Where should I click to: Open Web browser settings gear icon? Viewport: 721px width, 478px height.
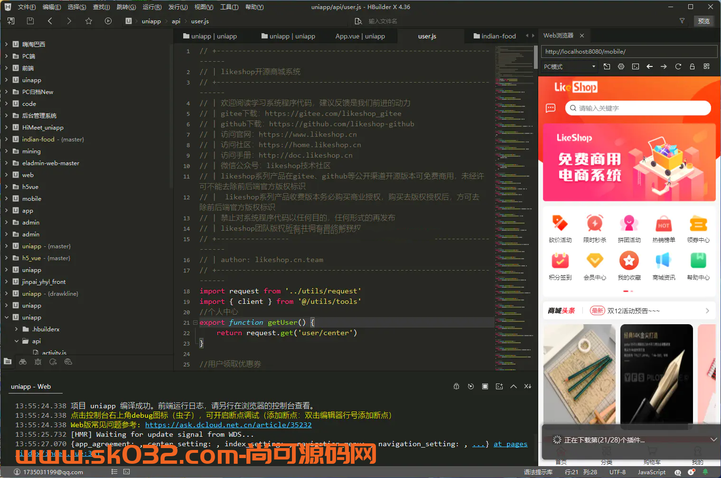click(x=621, y=66)
